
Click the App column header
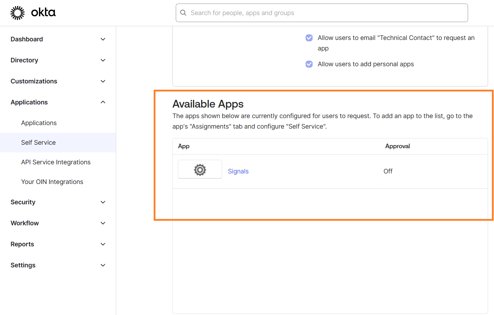184,146
